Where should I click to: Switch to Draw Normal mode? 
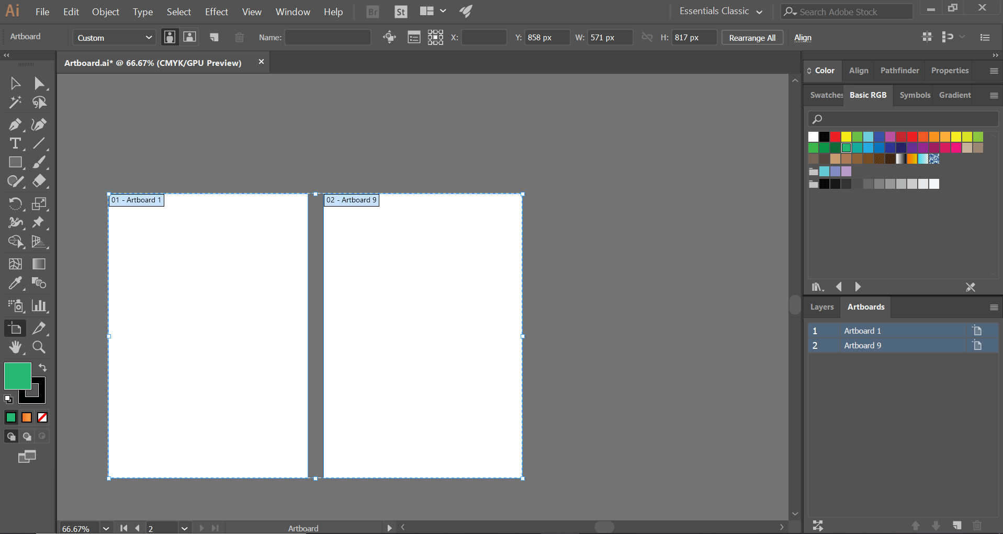pyautogui.click(x=11, y=436)
